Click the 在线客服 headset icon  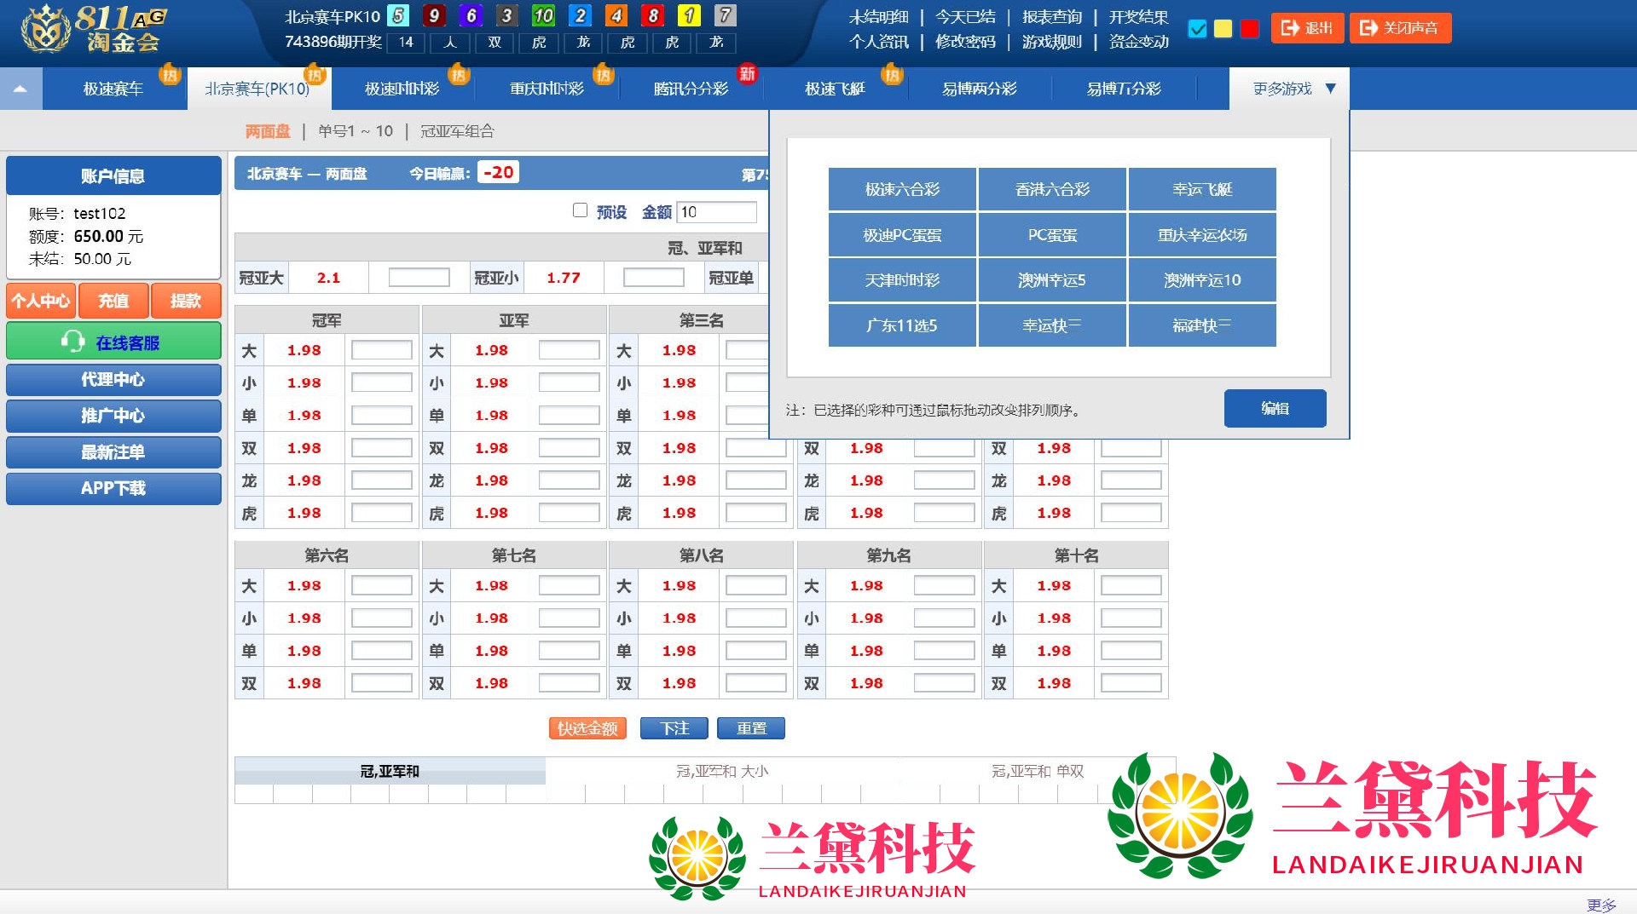(72, 342)
